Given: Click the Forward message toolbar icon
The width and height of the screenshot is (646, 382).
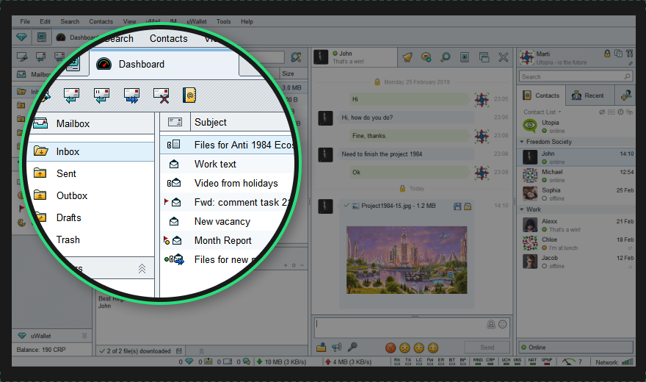Looking at the screenshot, I should pyautogui.click(x=132, y=95).
